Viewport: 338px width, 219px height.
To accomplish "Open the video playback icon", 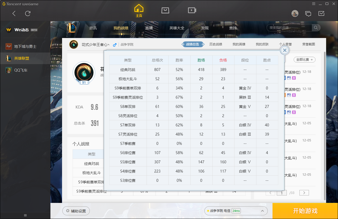I will (192, 10).
